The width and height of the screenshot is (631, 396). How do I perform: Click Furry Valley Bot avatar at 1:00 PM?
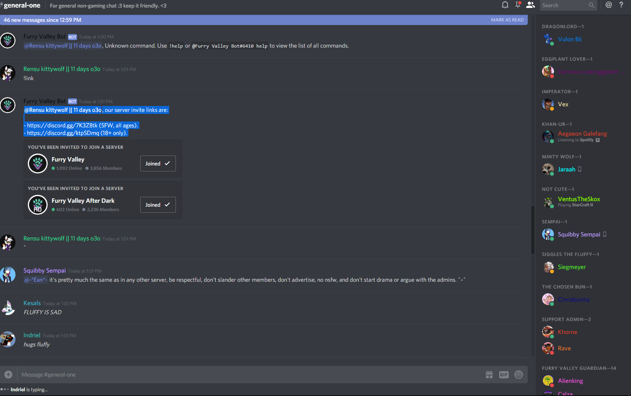click(x=8, y=40)
